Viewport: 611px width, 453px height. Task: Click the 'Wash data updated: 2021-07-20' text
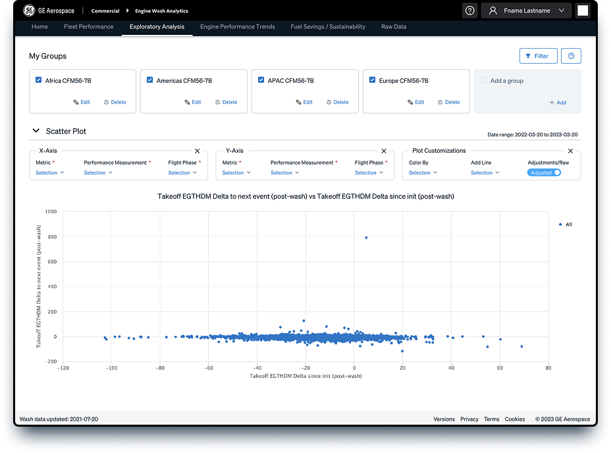tap(59, 419)
